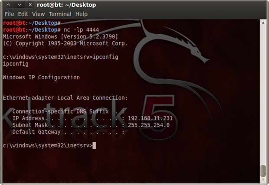
Task: Click the first empty 'root@bt:~/Desktop#' prompt
Action: pyautogui.click(x=32, y=23)
